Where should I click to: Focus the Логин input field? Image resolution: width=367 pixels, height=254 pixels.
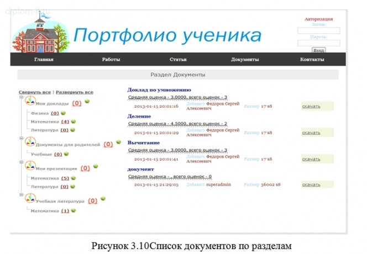319,30
